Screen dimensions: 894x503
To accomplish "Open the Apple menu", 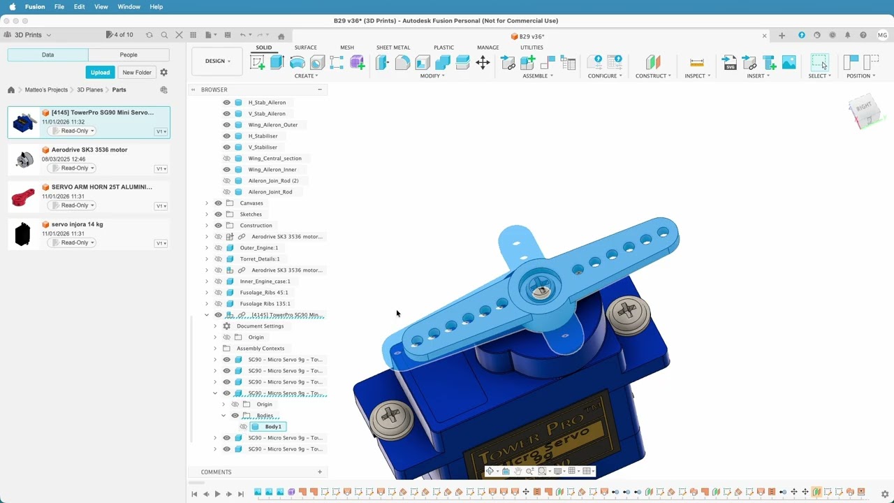I will [12, 7].
